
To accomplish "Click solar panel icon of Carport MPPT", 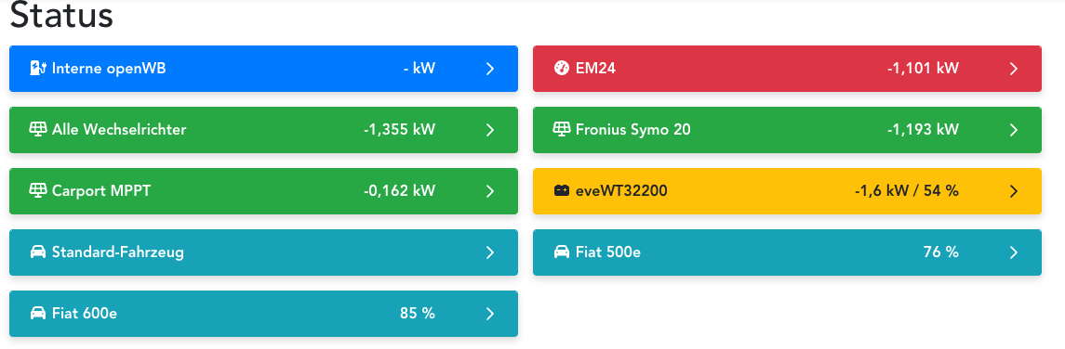I will 38,191.
